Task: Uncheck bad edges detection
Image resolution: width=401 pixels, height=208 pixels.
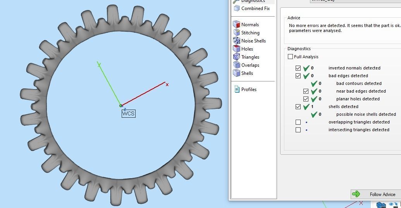Action: (x=298, y=76)
